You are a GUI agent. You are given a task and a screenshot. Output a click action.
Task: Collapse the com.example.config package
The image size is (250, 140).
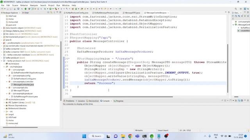[7, 76]
